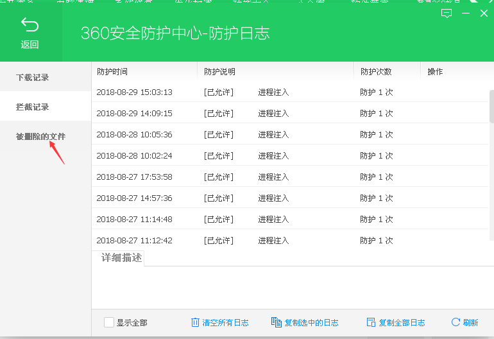
Task: Click the copy selected logs icon
Action: [x=277, y=322]
